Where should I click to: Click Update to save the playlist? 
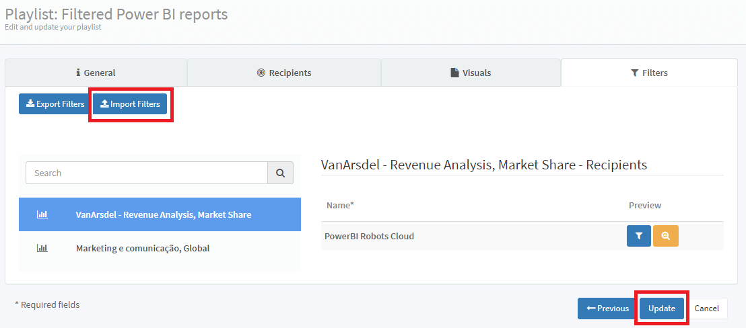(661, 309)
